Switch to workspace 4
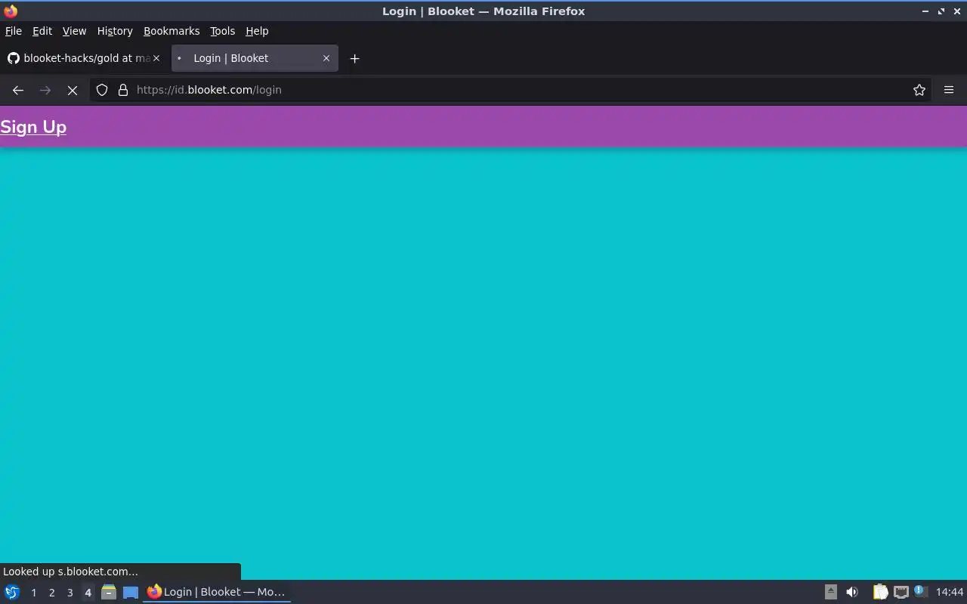 tap(88, 593)
